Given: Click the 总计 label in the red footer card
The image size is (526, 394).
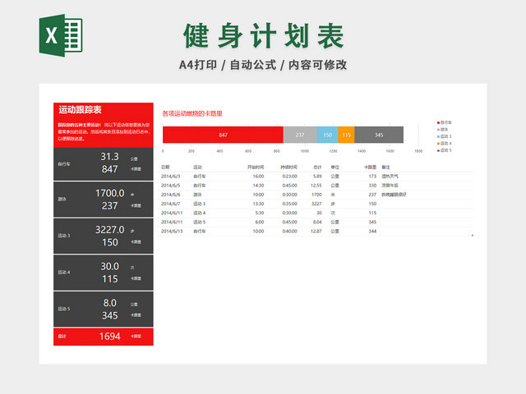Looking at the screenshot, I should pyautogui.click(x=62, y=337).
